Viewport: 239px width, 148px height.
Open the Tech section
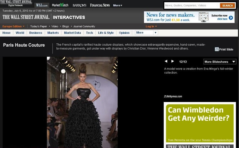coord(90,33)
